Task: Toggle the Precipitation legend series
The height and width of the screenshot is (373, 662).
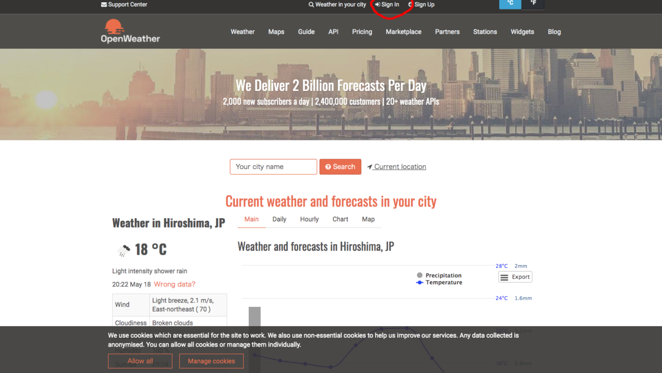Action: (439, 275)
